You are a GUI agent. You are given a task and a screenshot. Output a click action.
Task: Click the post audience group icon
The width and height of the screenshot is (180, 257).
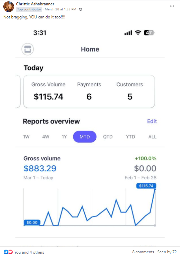click(x=81, y=9)
